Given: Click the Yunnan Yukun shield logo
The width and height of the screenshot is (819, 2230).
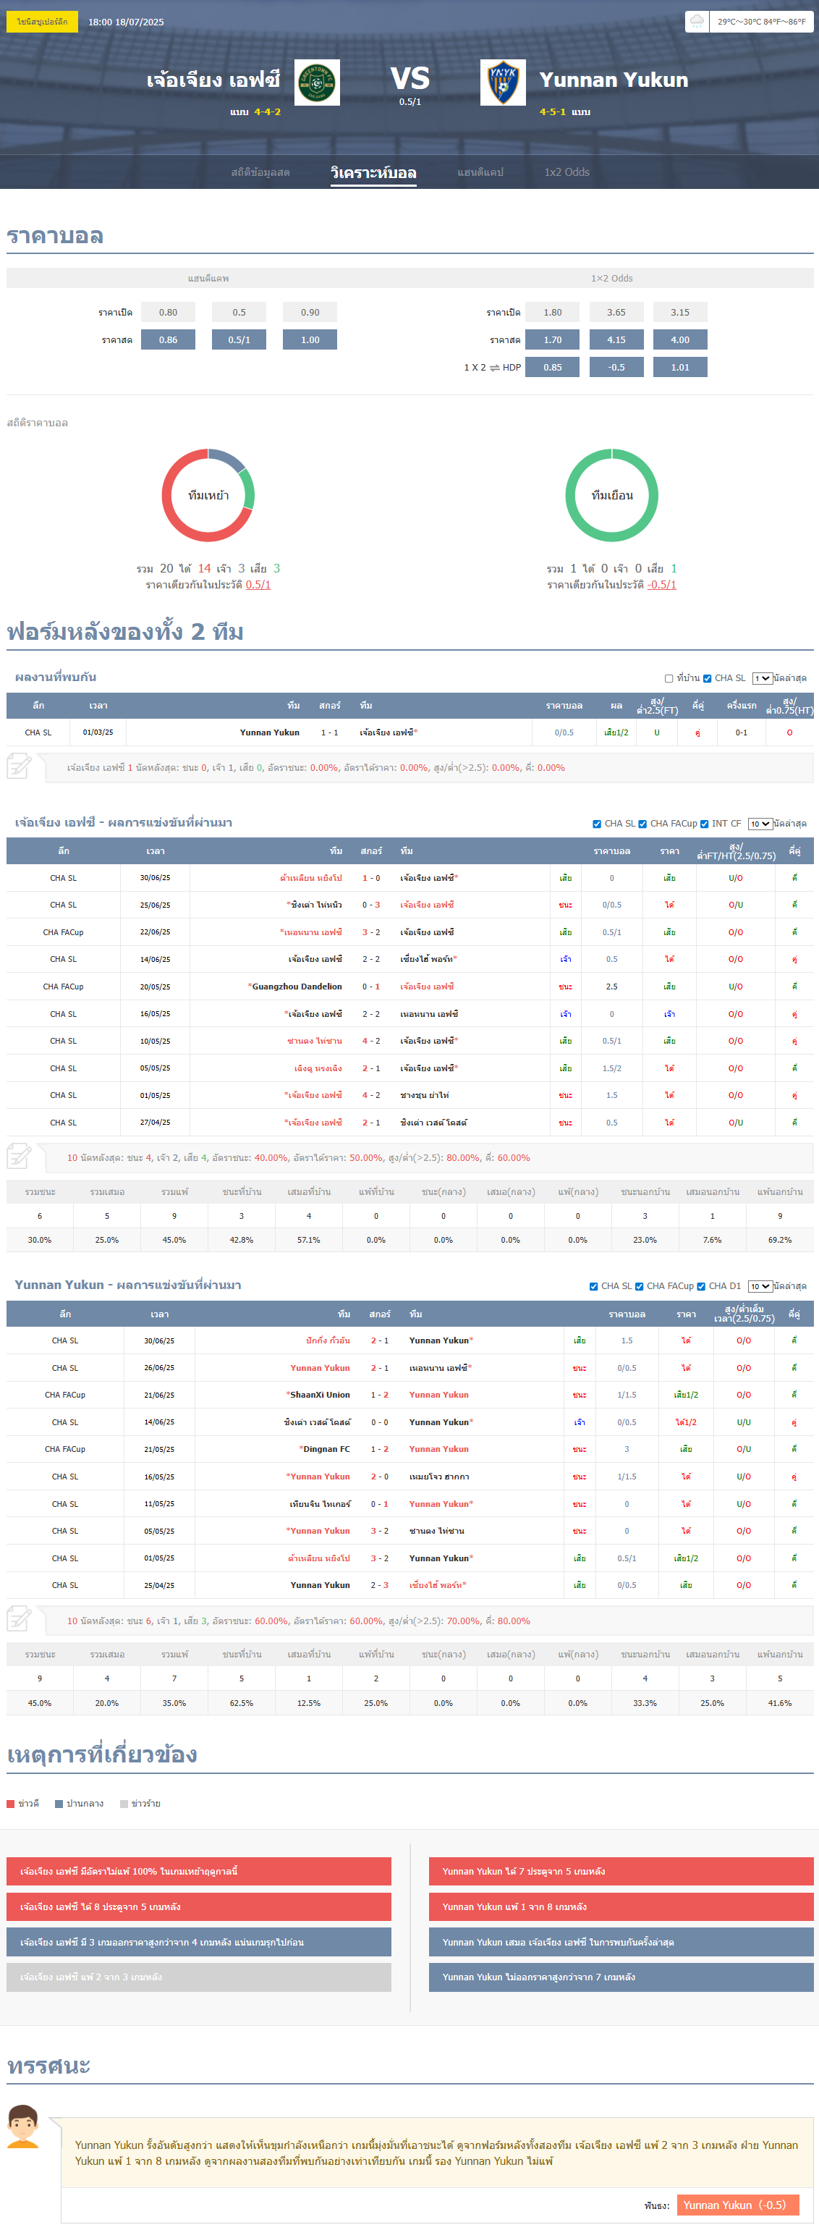Looking at the screenshot, I should pos(503,83).
